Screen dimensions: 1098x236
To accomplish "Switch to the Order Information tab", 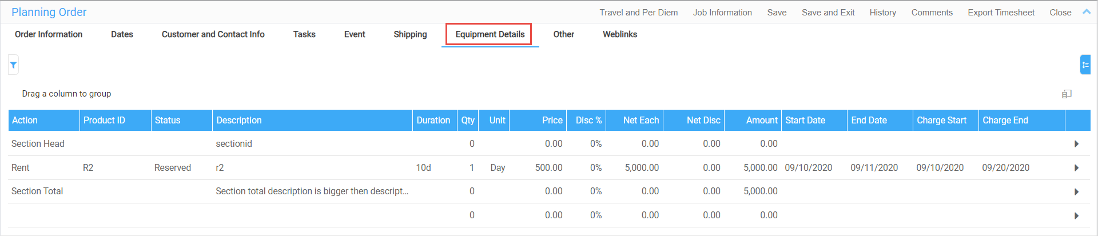I will (49, 34).
